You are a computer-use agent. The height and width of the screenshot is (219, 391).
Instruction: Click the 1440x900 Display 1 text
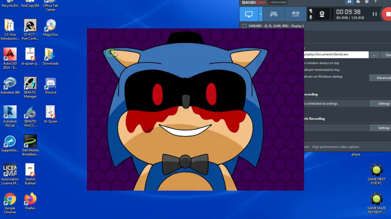coord(276,26)
